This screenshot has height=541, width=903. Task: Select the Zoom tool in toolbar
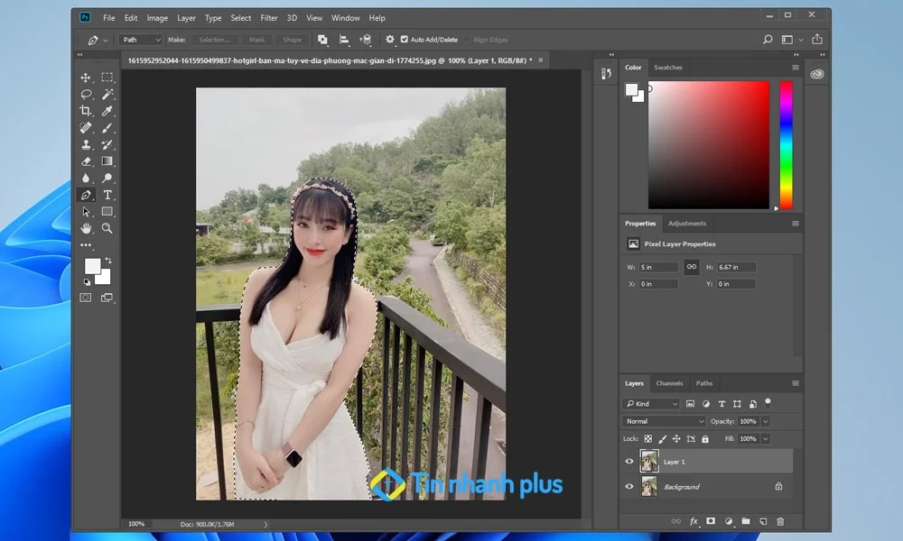point(107,228)
